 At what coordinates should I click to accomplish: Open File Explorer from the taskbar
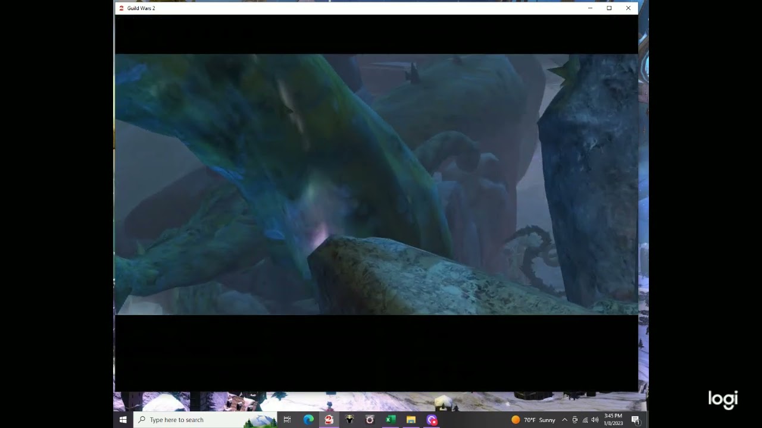click(x=411, y=420)
